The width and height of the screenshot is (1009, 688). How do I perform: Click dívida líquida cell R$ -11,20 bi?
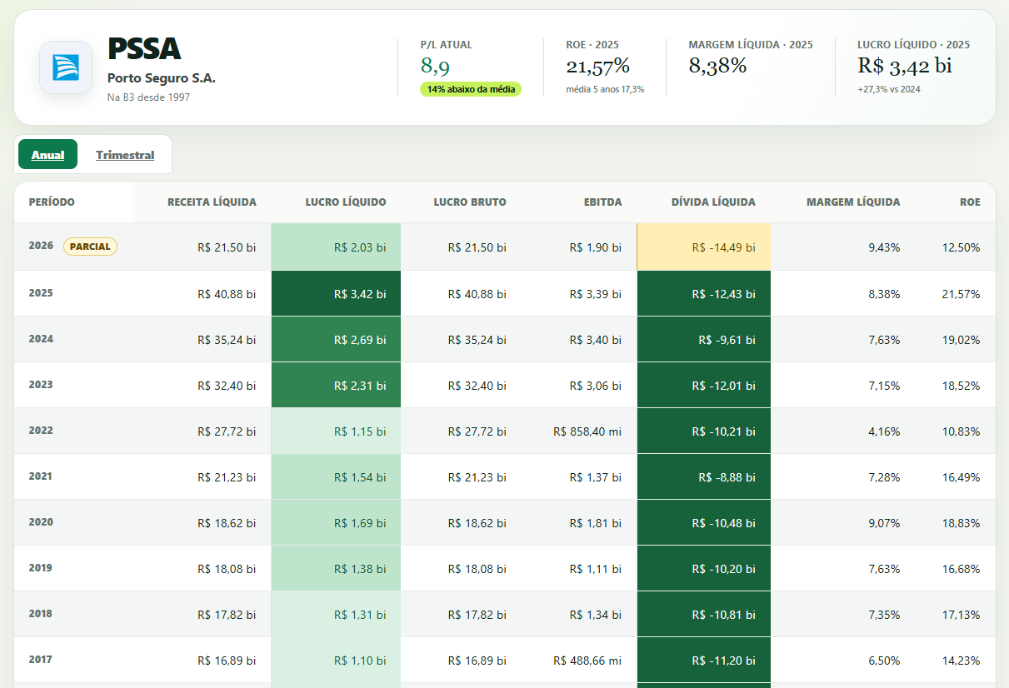click(704, 660)
